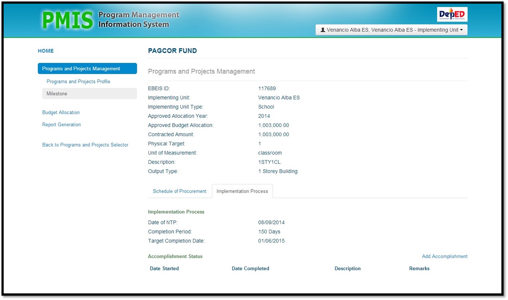Click the PAGCOR FUND heading
This screenshot has height=300, width=508.
tap(172, 51)
